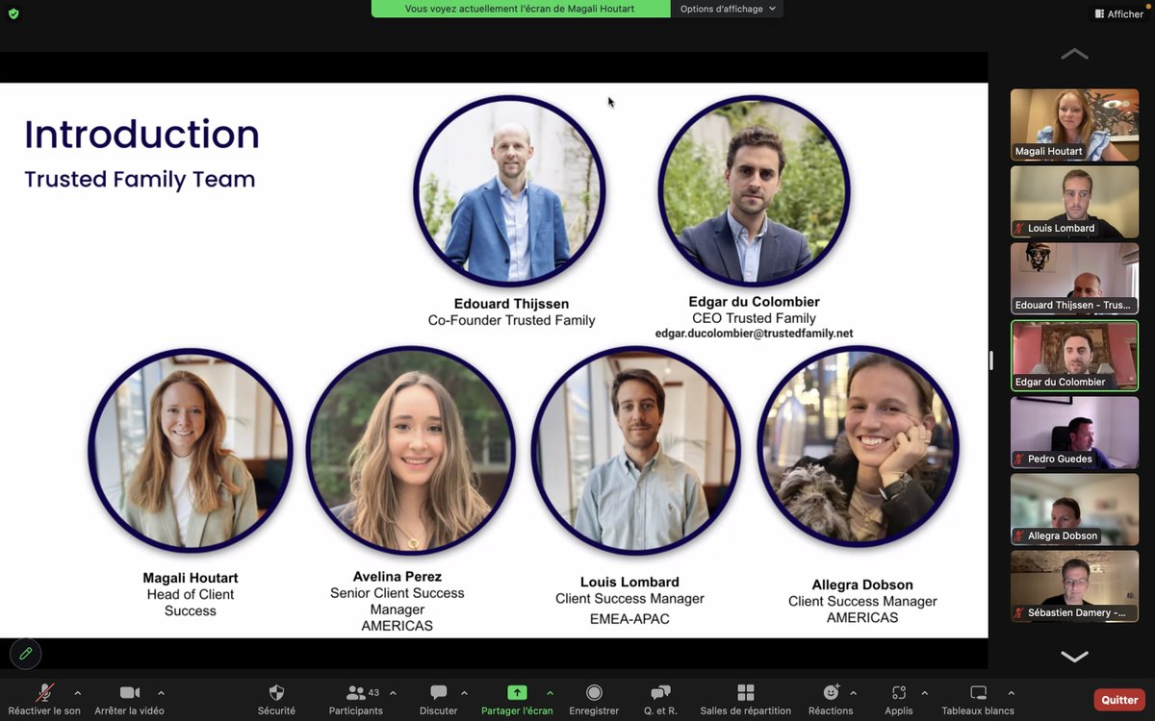Click the screen sharing notice for Magali Houtart
This screenshot has width=1155, height=721.
[x=521, y=9]
